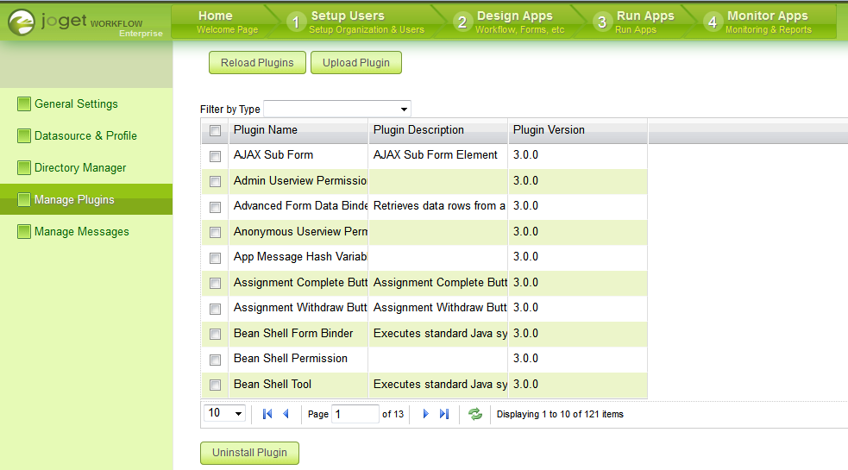Toggle the select-all header checkbox
Screen dimensions: 848x470
point(216,131)
